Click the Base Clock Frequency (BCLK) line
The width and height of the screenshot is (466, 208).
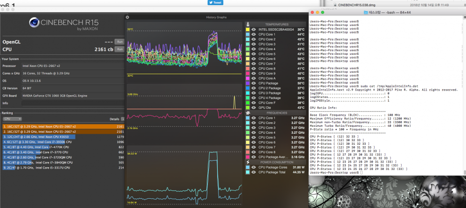point(355,115)
